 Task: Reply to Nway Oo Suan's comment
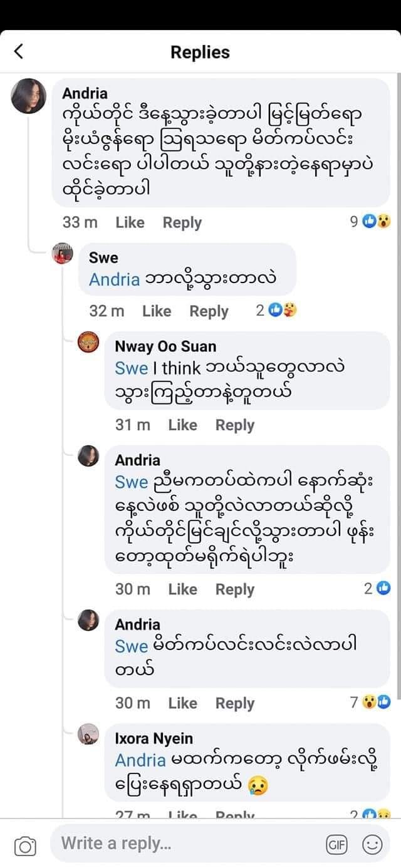click(x=235, y=425)
